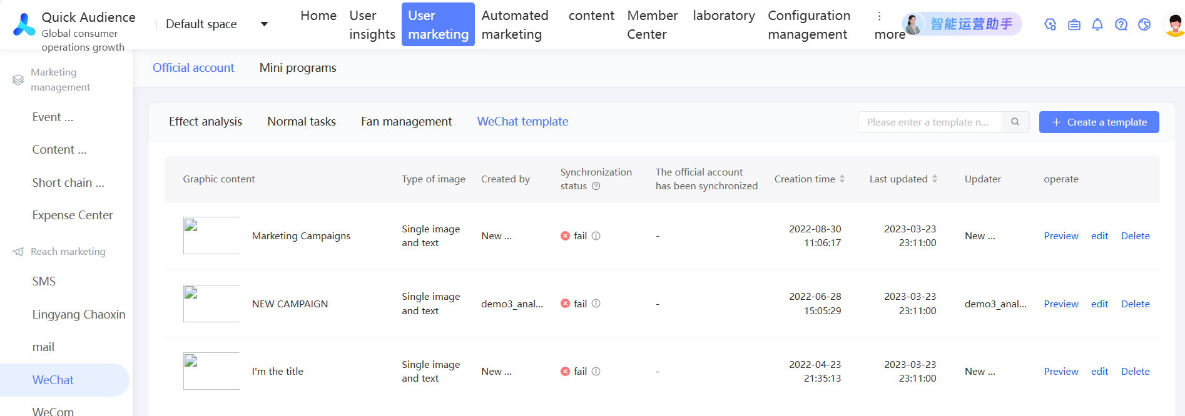
Task: Sort by Last updated column
Action: click(x=935, y=179)
